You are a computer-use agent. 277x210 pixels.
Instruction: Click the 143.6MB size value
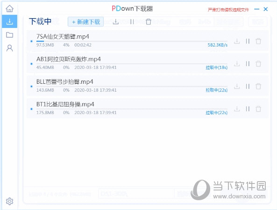(45, 90)
